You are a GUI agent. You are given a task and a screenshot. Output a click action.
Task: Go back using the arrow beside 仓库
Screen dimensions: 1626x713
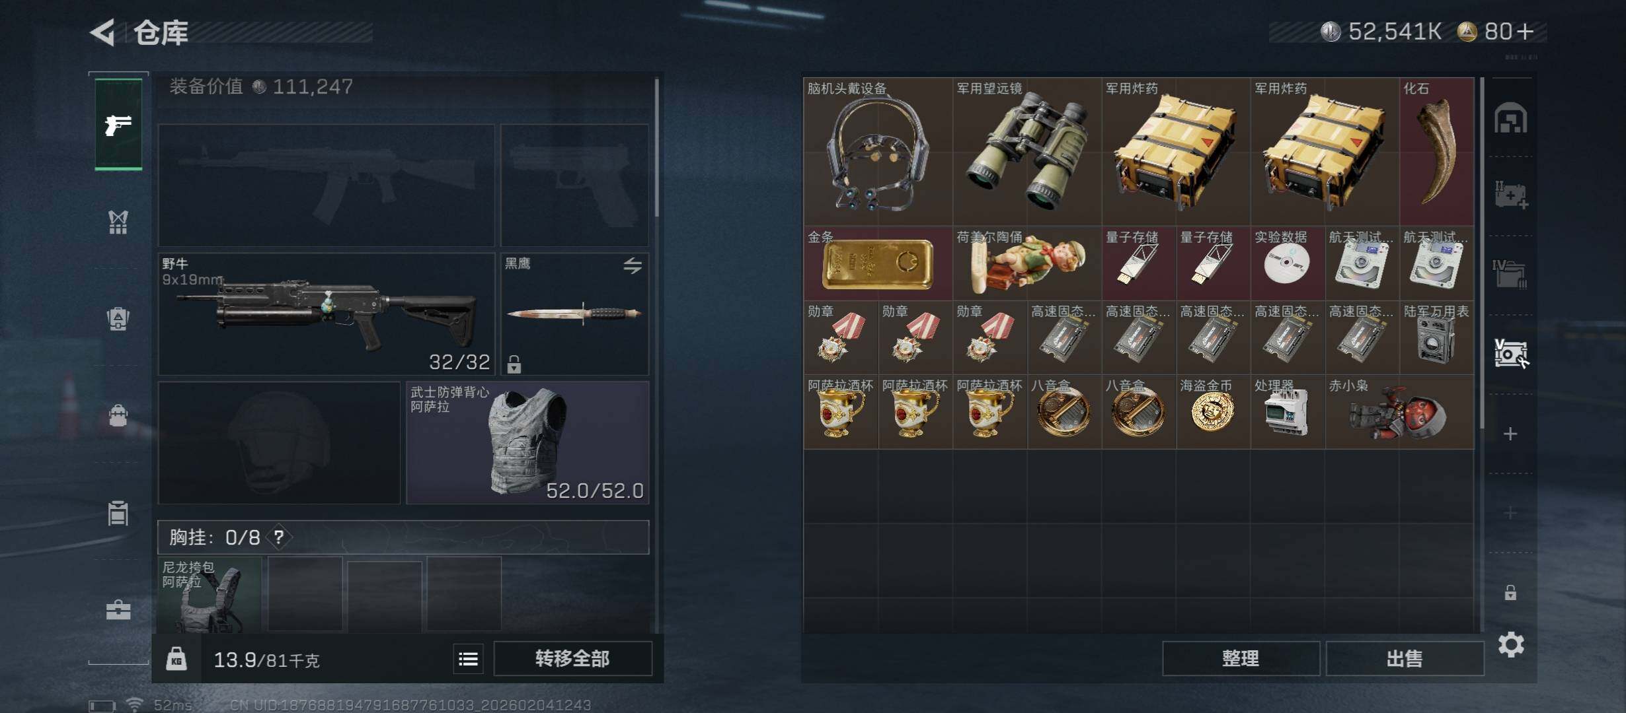tap(104, 32)
